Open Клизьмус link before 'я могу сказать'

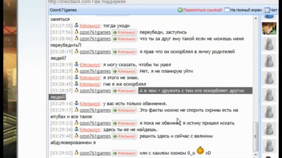click(89, 65)
